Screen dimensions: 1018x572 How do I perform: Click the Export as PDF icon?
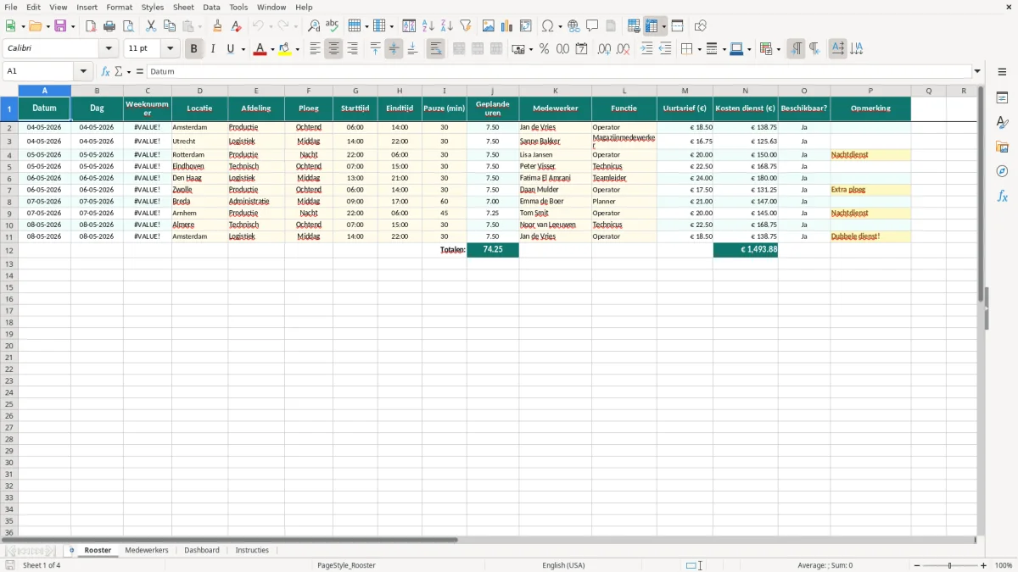(x=91, y=26)
